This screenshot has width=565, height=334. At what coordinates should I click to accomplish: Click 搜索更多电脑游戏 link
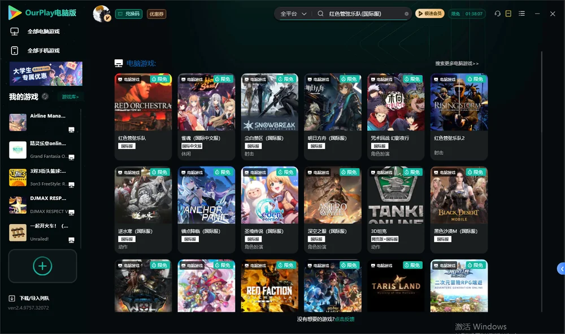(x=457, y=63)
